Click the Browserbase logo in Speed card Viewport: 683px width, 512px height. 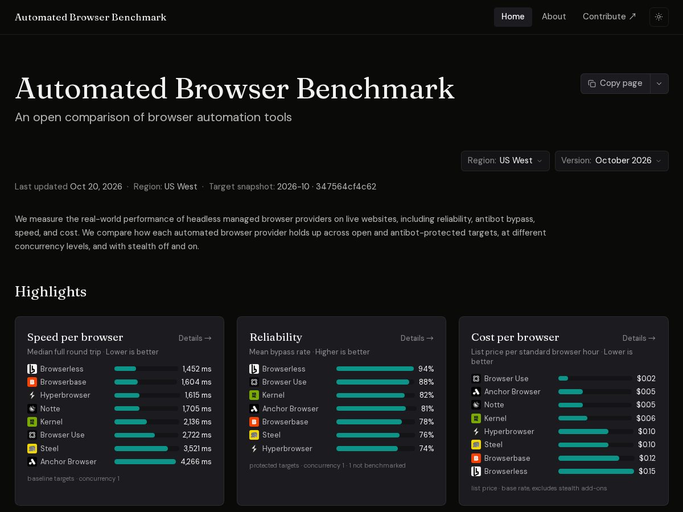click(32, 382)
